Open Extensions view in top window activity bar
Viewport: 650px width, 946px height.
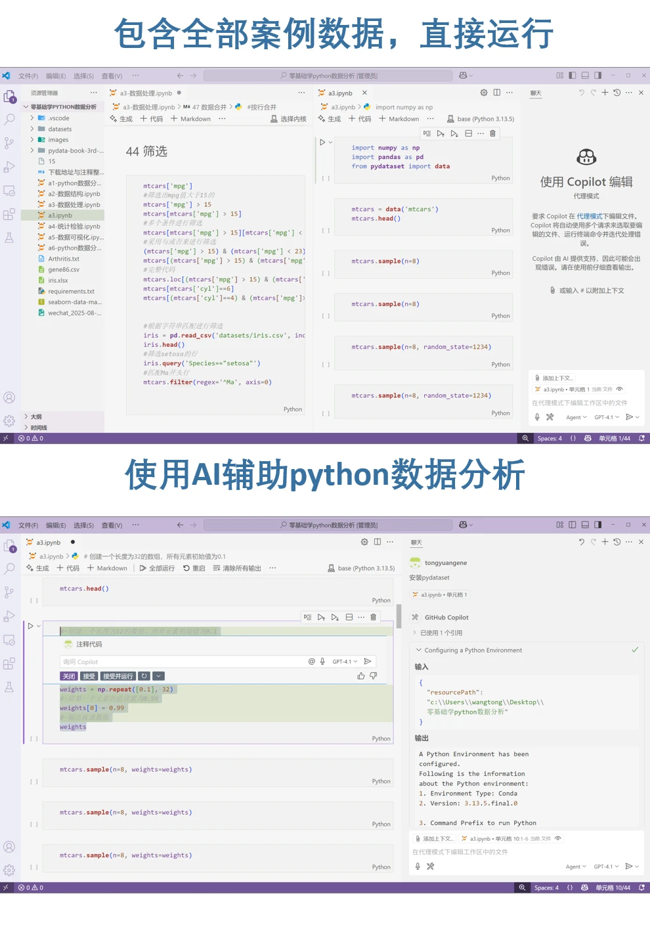coord(9,214)
